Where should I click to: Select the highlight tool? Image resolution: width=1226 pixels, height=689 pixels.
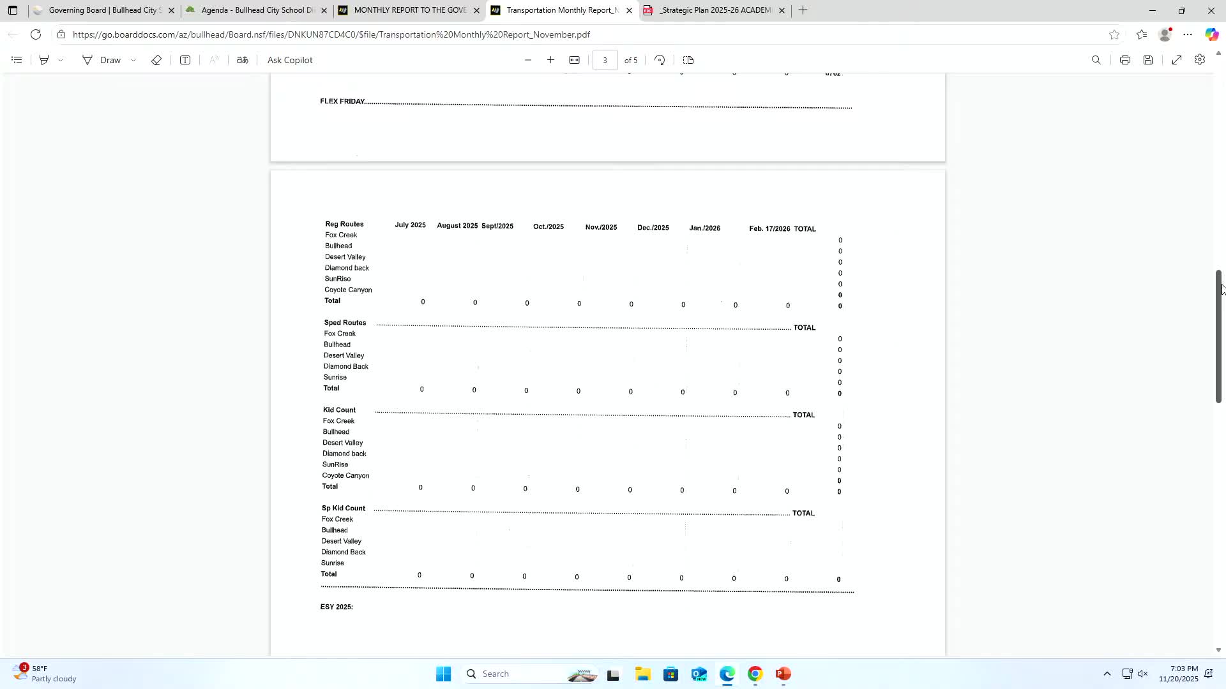[44, 60]
